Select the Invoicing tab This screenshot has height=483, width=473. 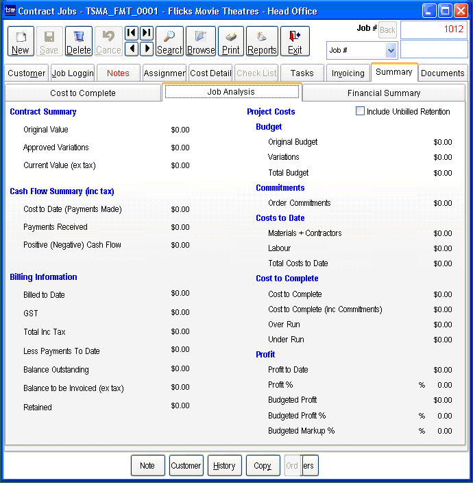click(x=348, y=73)
